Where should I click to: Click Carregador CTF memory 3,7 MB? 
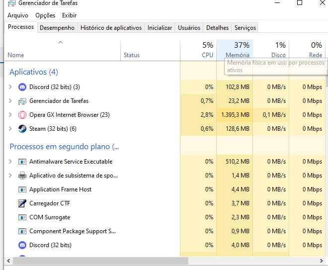pyautogui.click(x=241, y=203)
